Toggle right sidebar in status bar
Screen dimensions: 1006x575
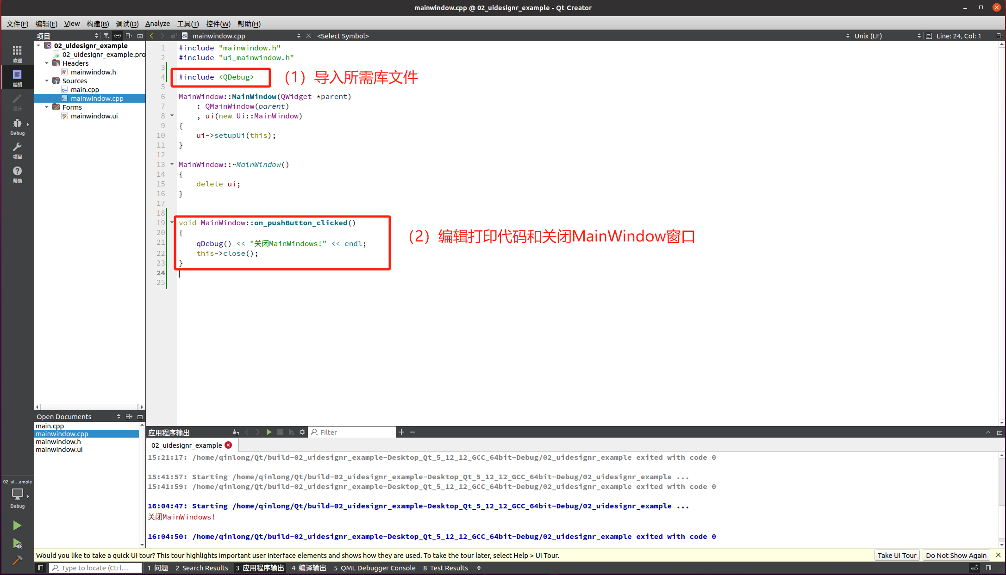click(x=988, y=568)
